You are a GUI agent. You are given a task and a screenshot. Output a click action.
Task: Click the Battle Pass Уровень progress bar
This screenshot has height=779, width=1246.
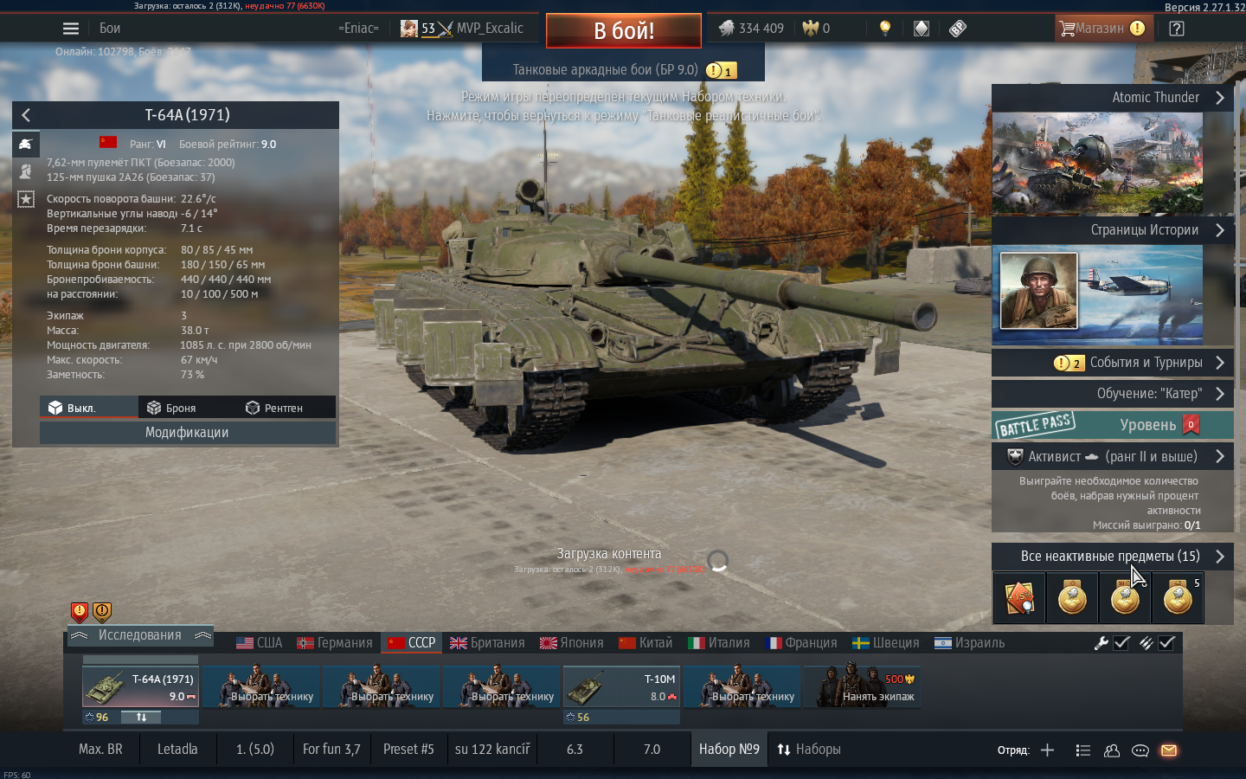pyautogui.click(x=1112, y=425)
